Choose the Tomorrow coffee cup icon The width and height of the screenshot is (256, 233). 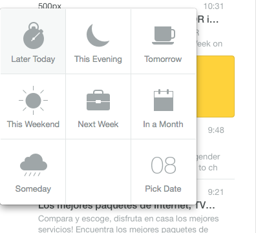click(164, 35)
